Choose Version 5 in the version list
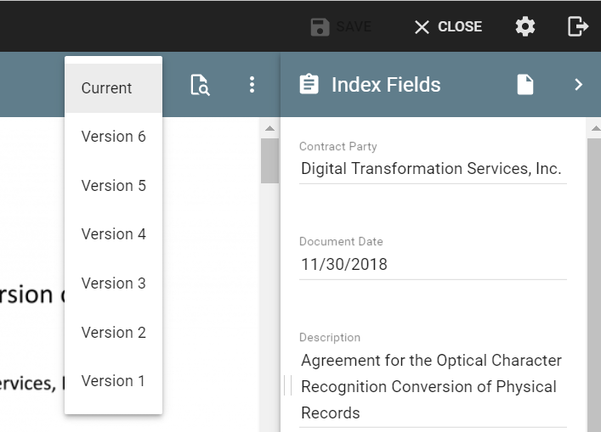This screenshot has width=601, height=432. point(113,186)
